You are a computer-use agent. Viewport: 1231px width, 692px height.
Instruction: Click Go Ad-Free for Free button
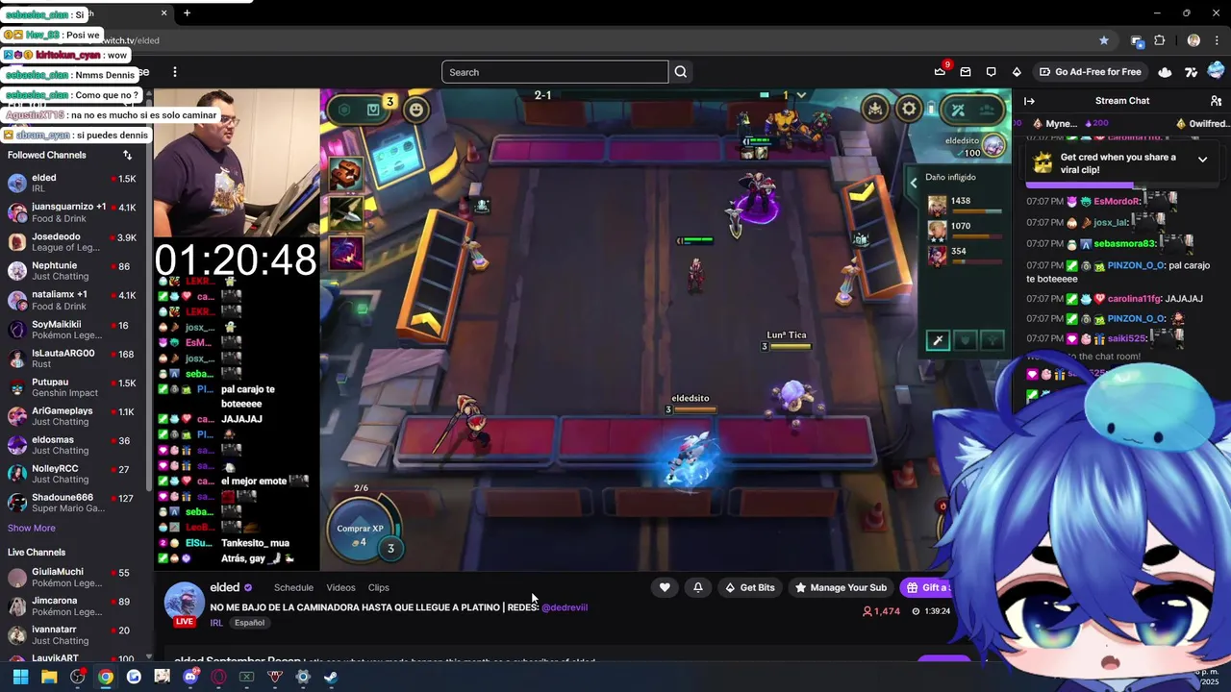1090,72
